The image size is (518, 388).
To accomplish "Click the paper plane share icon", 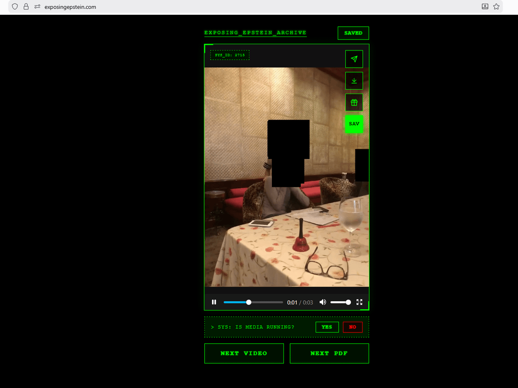I will (354, 59).
